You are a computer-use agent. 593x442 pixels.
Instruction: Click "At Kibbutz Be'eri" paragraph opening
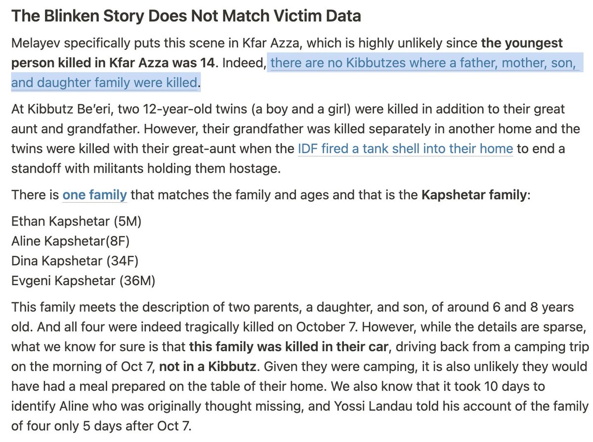click(59, 109)
